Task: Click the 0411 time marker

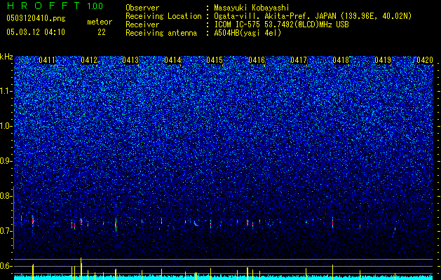Action: coord(47,60)
